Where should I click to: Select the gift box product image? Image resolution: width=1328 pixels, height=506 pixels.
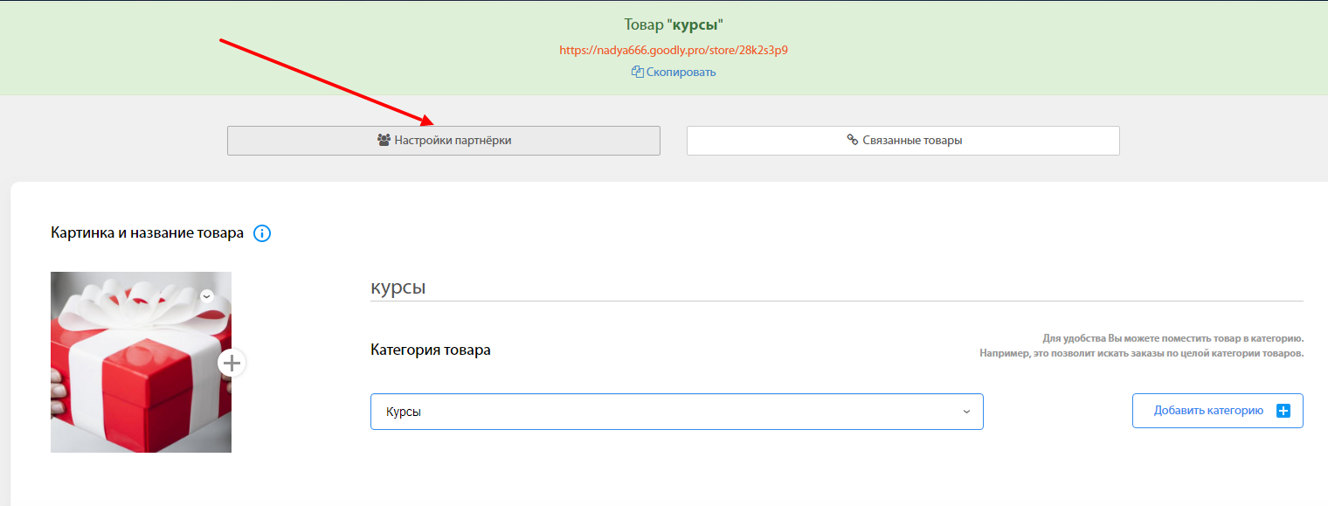tap(141, 362)
